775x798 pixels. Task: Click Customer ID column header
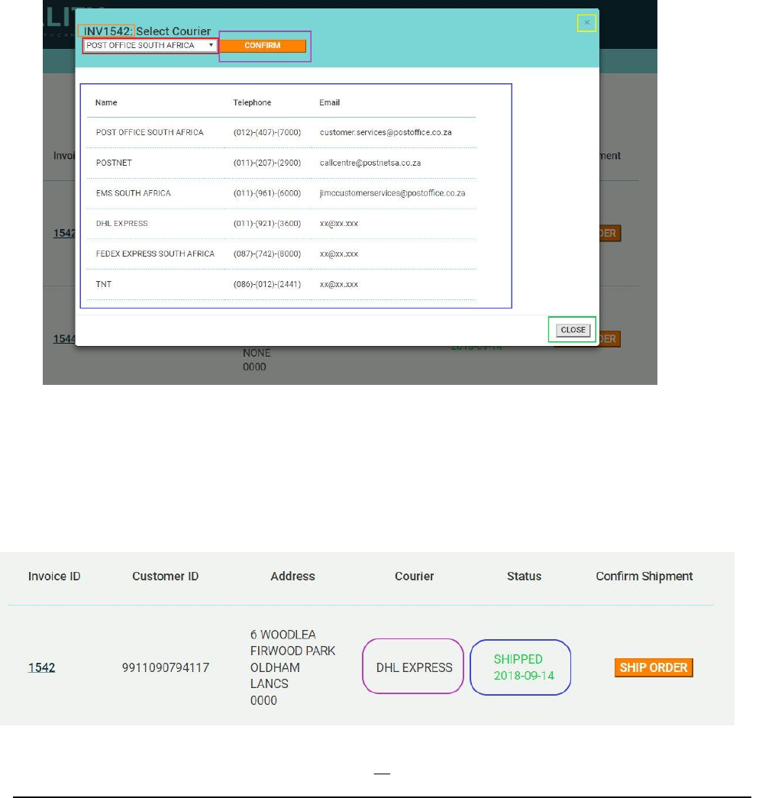pos(166,576)
